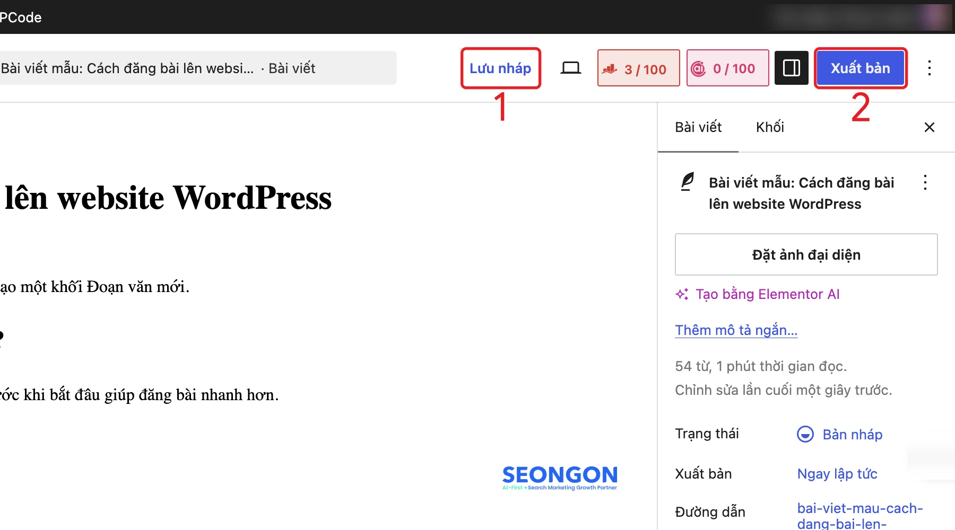955x530 pixels.
Task: Open the top toolbar three-dot options menu
Action: tap(930, 68)
